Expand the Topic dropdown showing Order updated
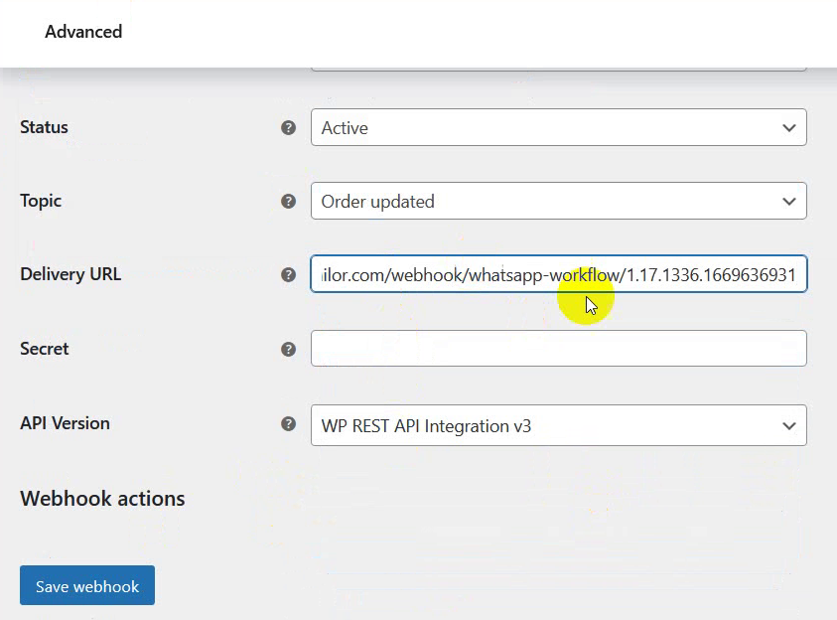 pyautogui.click(x=558, y=202)
